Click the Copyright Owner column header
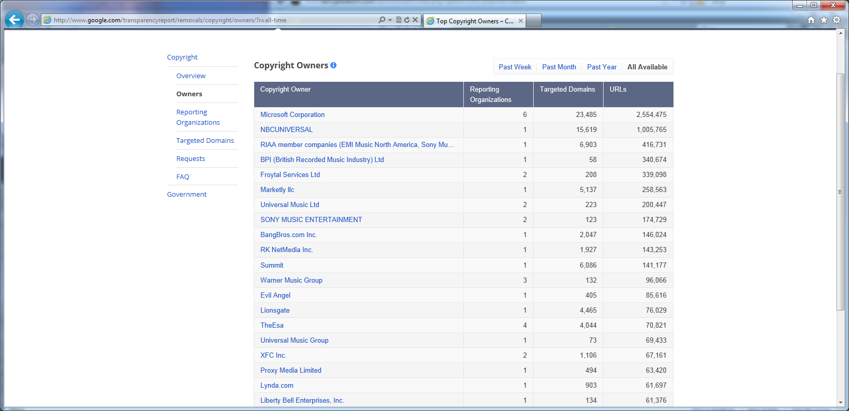This screenshot has width=849, height=411. tap(359, 94)
